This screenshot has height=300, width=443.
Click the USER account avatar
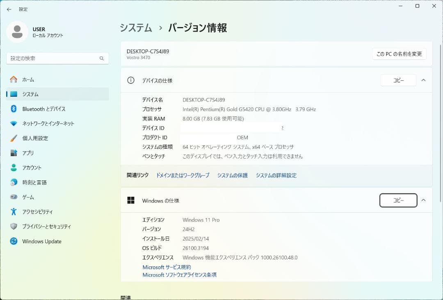click(x=17, y=32)
